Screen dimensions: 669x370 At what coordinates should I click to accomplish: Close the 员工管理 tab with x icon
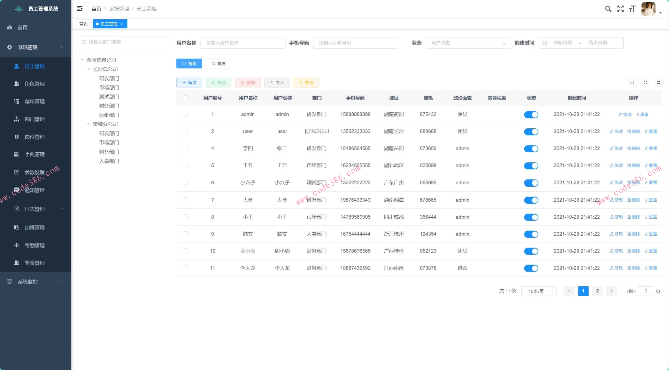click(x=122, y=24)
